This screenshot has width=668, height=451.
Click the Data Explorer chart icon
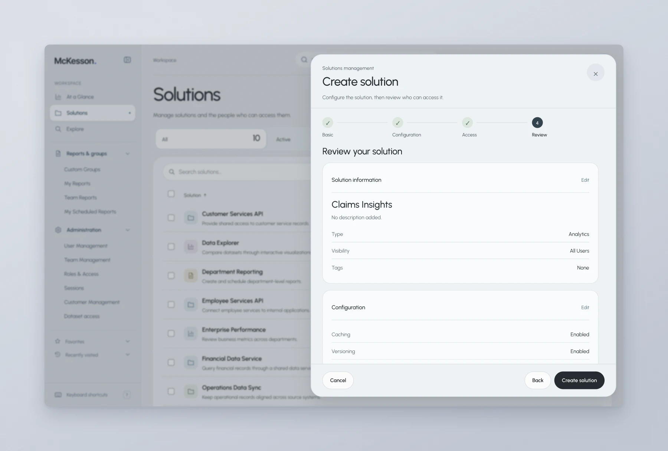point(191,246)
